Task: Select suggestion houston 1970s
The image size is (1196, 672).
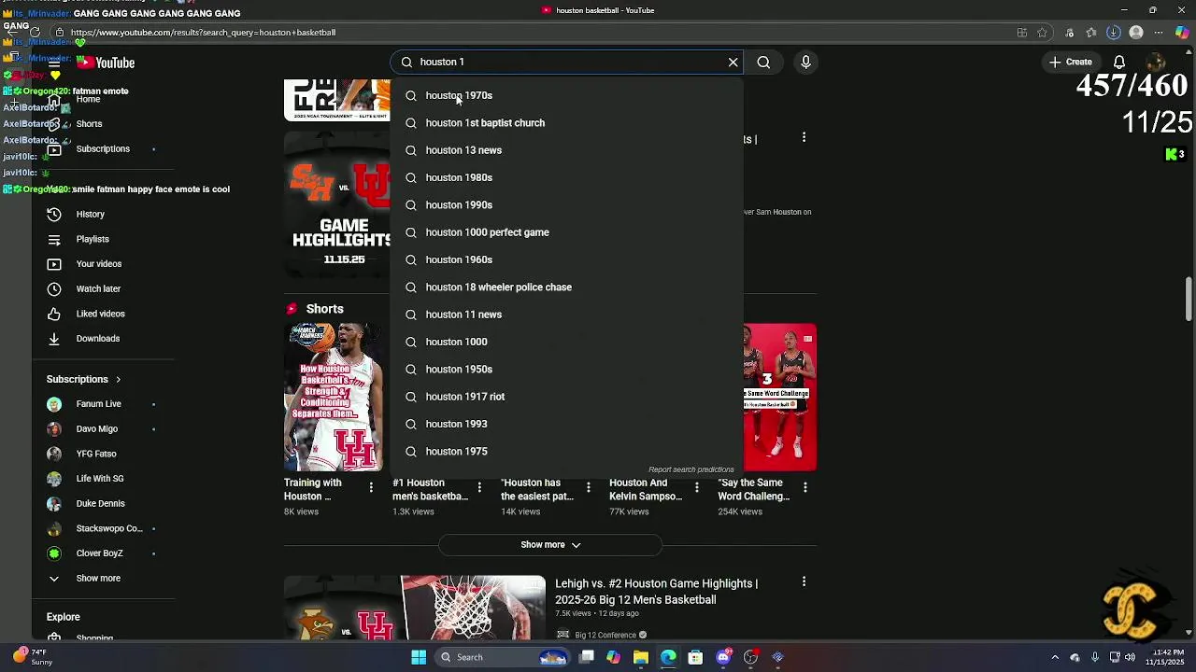Action: (566, 95)
